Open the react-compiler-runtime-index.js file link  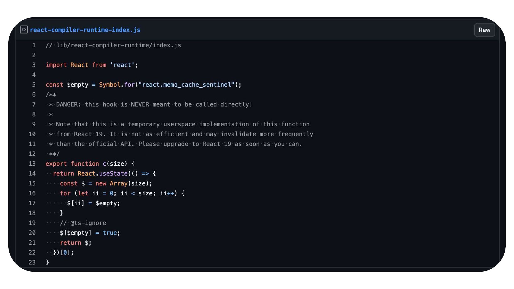(85, 30)
